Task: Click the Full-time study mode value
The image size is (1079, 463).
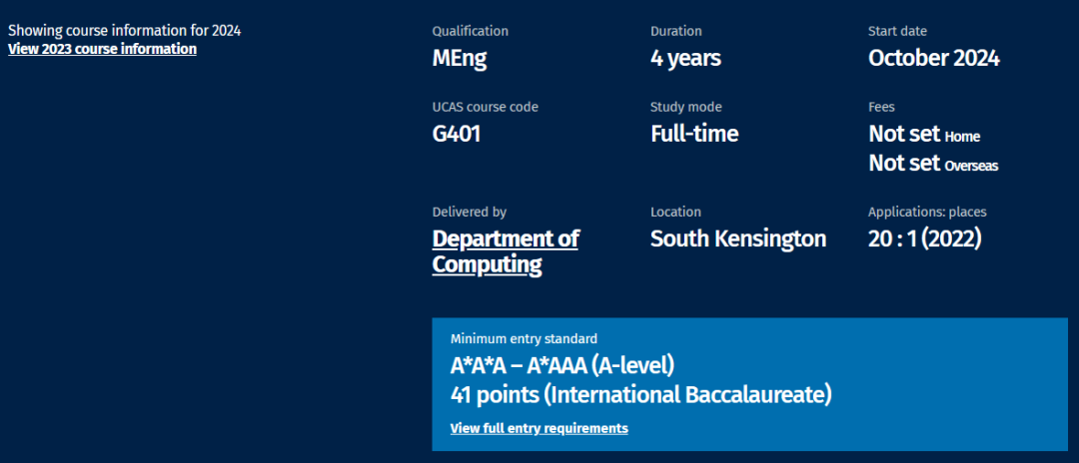Action: 694,134
